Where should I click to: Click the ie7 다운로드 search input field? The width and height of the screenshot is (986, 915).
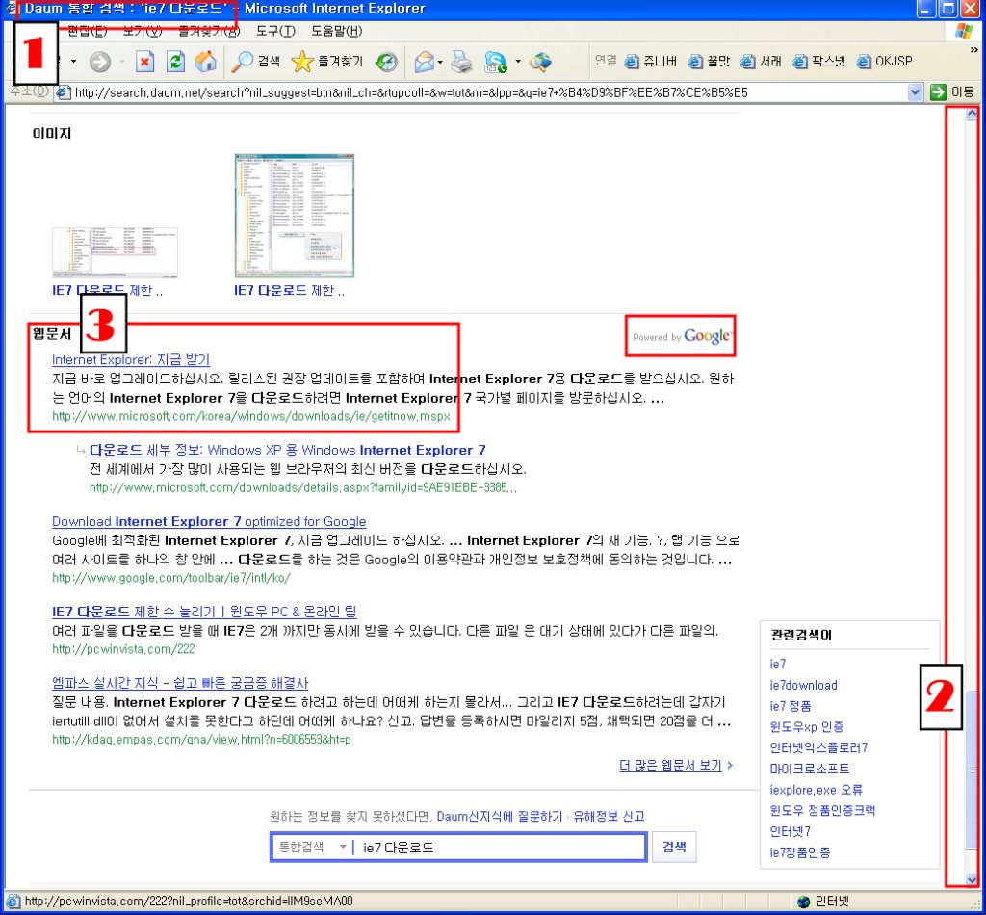point(501,847)
